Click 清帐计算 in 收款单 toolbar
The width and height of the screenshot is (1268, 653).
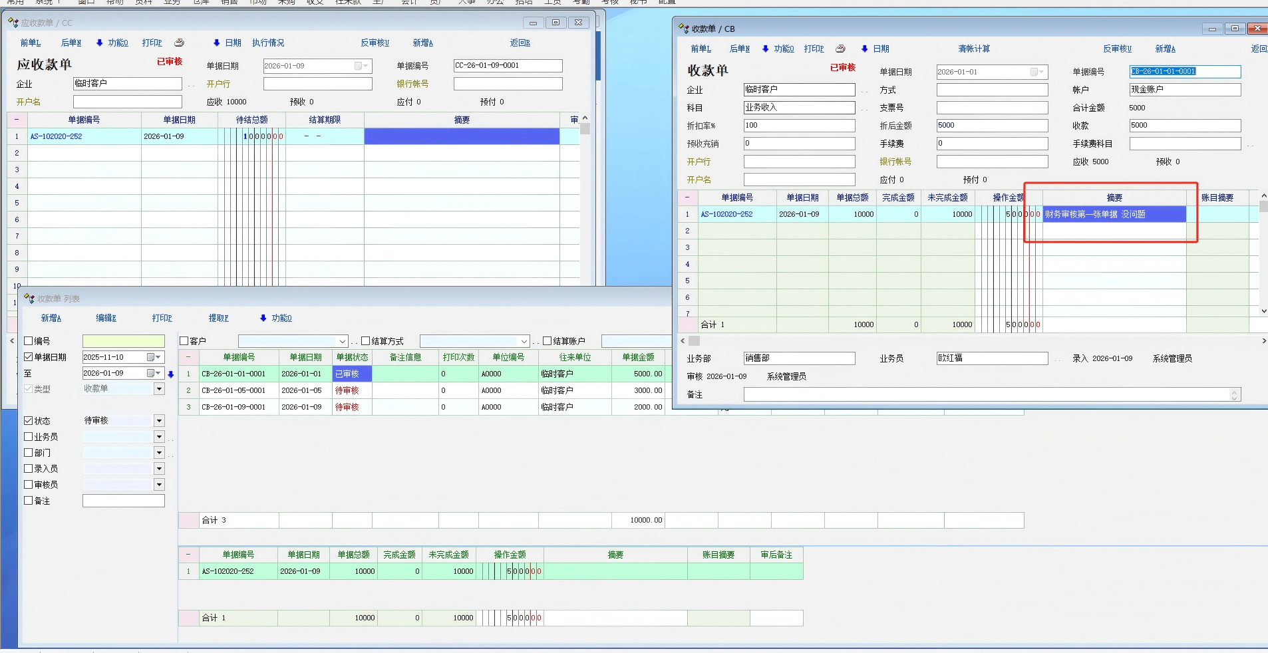pos(974,49)
